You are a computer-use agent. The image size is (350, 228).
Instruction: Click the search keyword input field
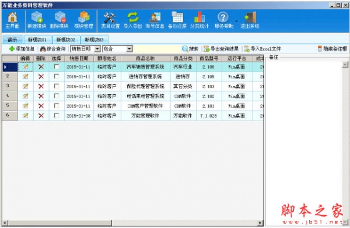click(157, 49)
